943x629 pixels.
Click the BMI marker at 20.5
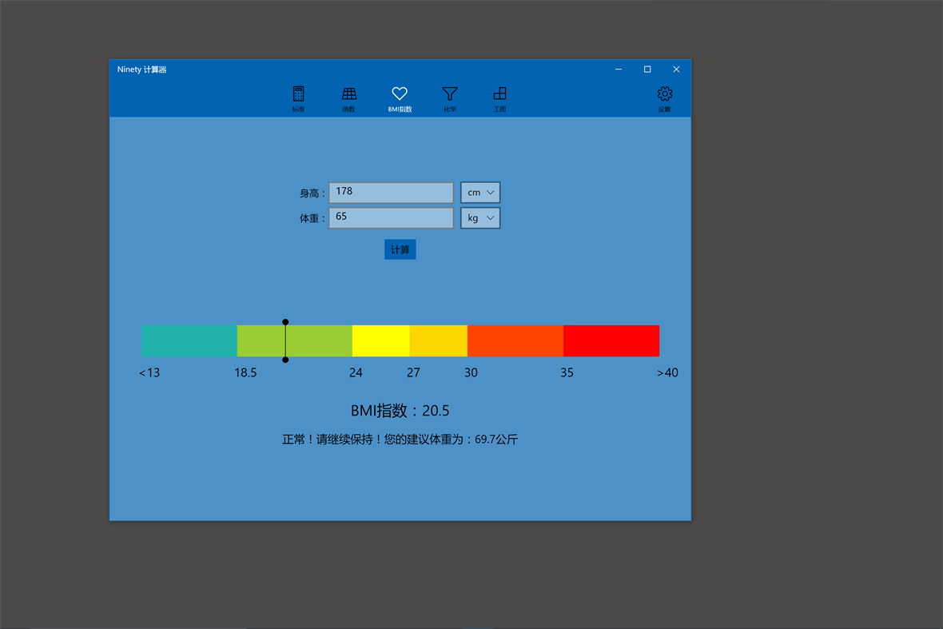point(285,340)
